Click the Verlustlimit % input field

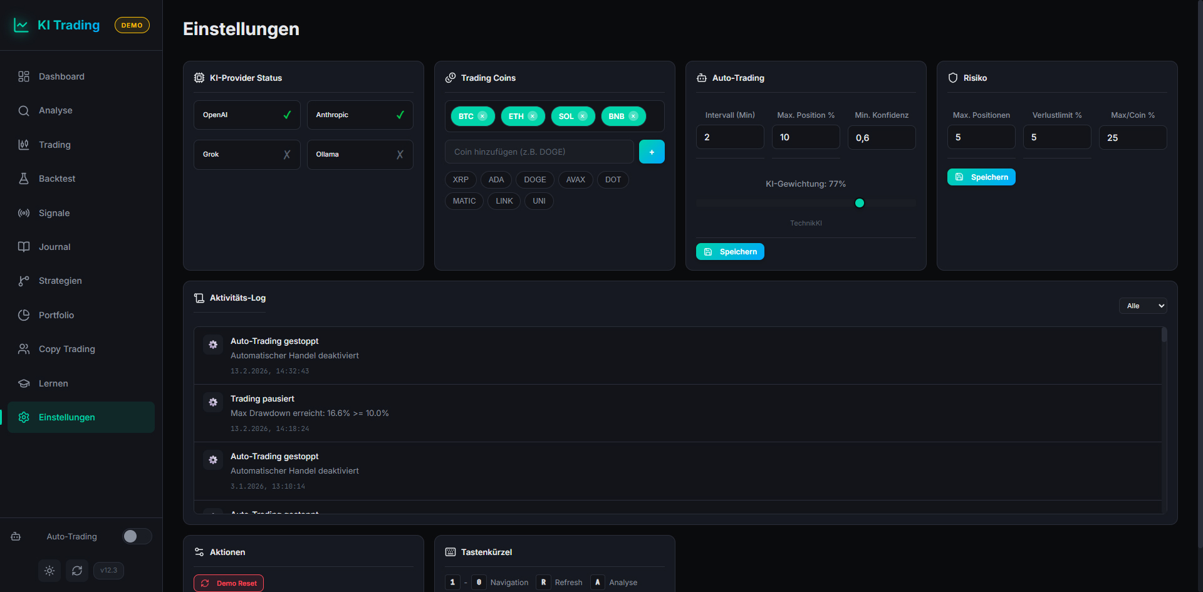coord(1056,137)
